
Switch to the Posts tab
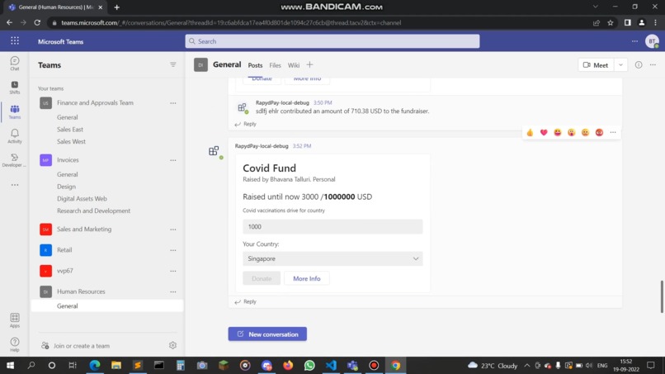click(255, 65)
